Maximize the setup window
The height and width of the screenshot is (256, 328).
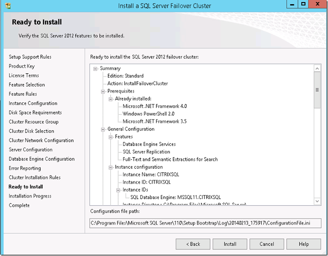tap(303, 4)
